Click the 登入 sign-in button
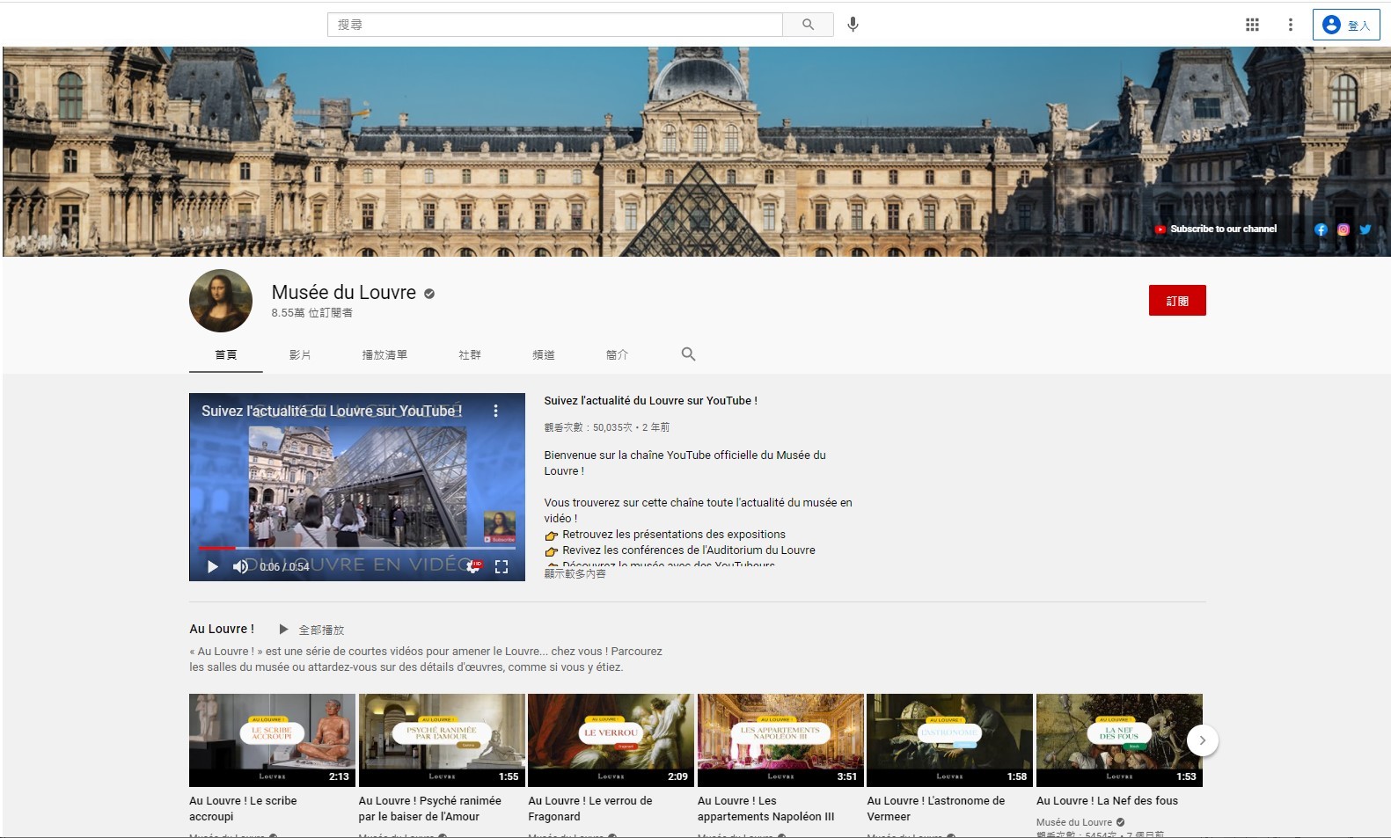1391x838 pixels. [1345, 25]
